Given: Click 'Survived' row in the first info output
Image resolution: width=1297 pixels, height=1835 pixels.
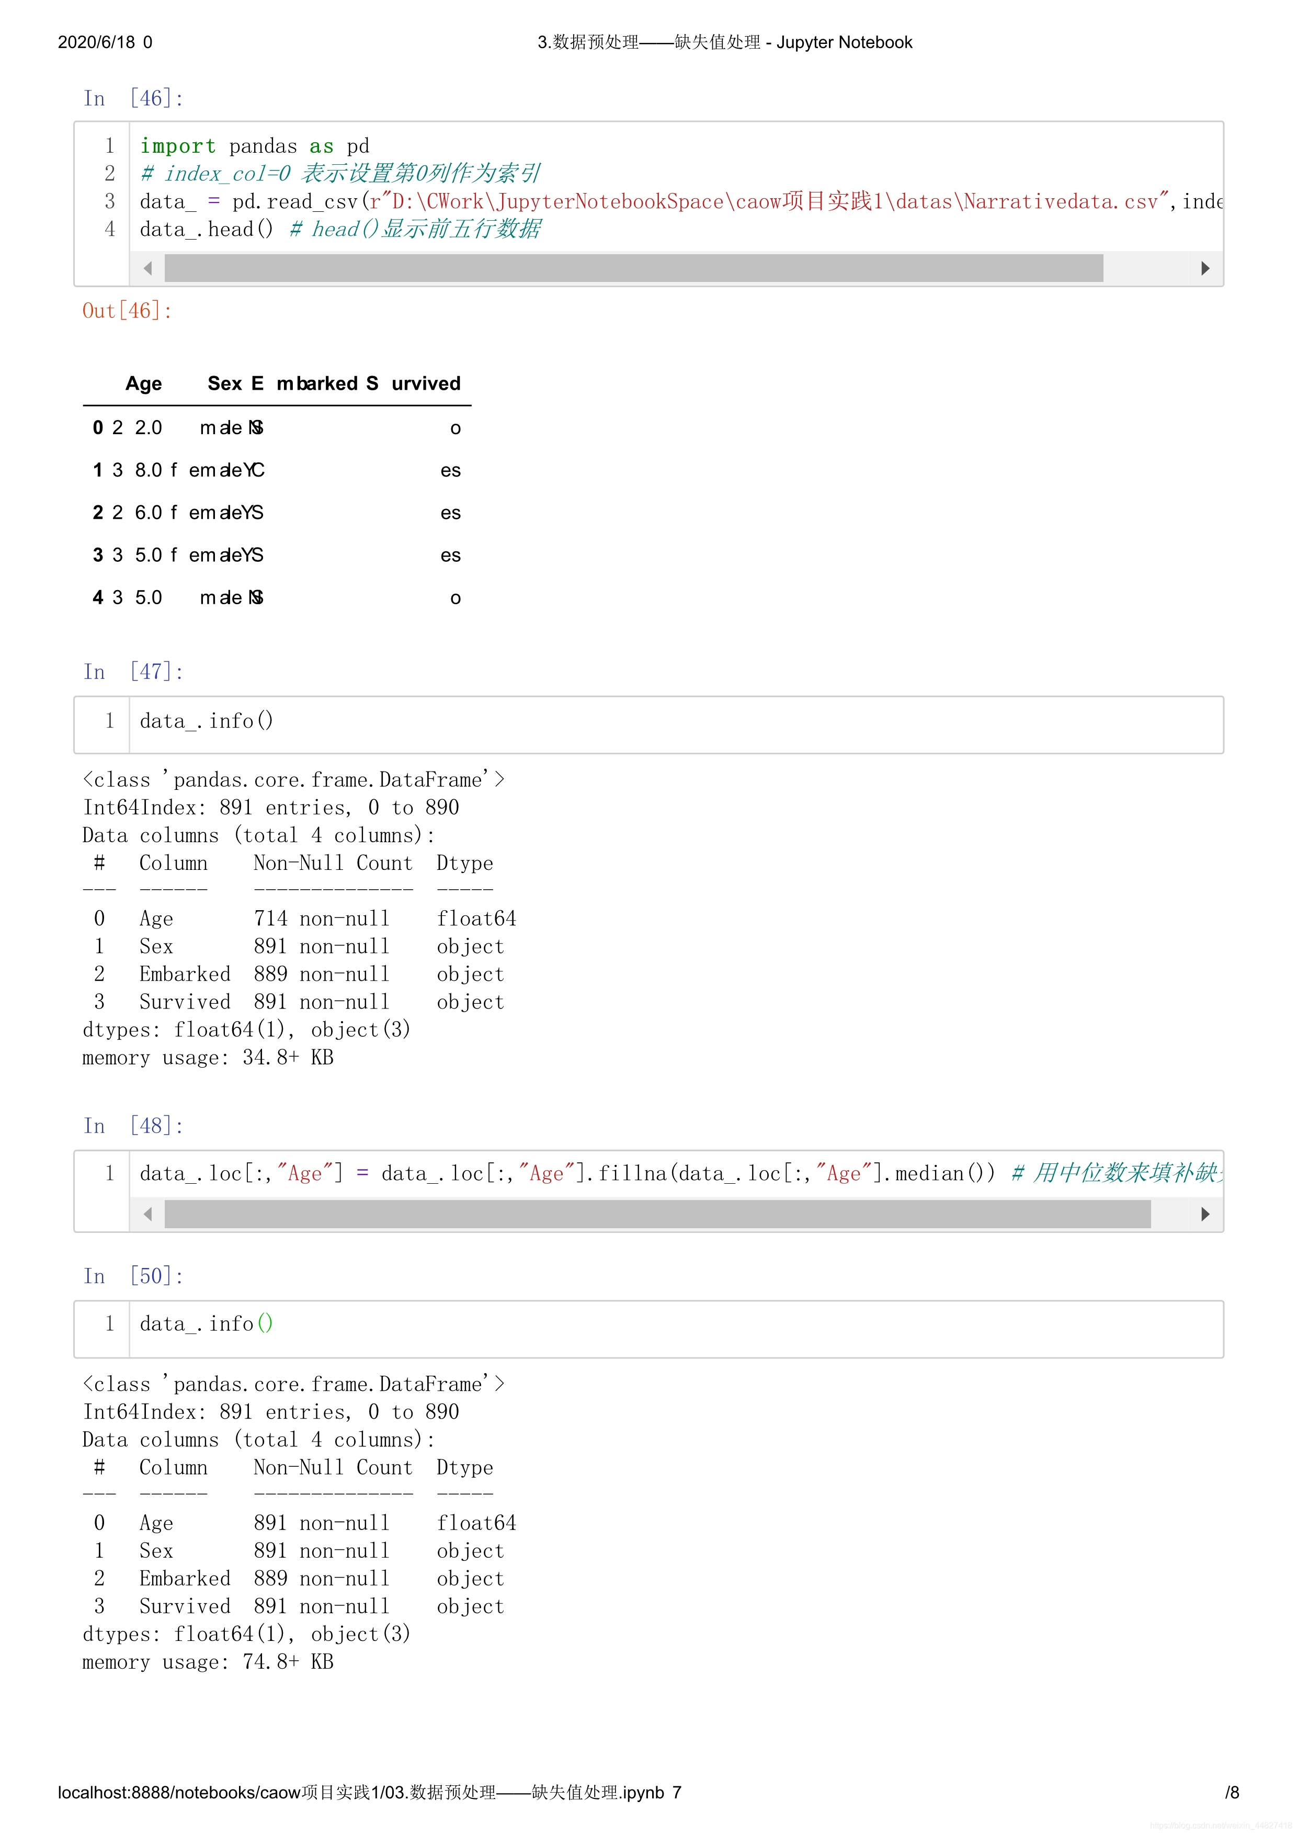Looking at the screenshot, I should coord(299,1002).
